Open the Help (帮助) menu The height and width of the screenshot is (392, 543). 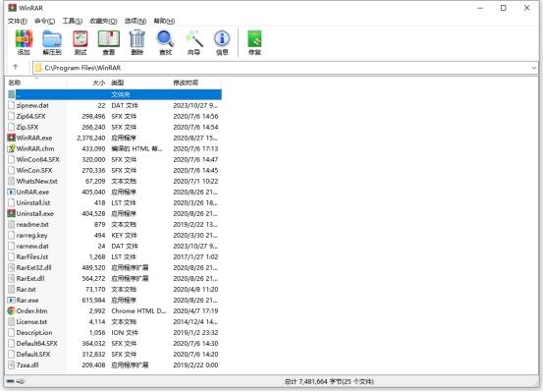click(164, 21)
